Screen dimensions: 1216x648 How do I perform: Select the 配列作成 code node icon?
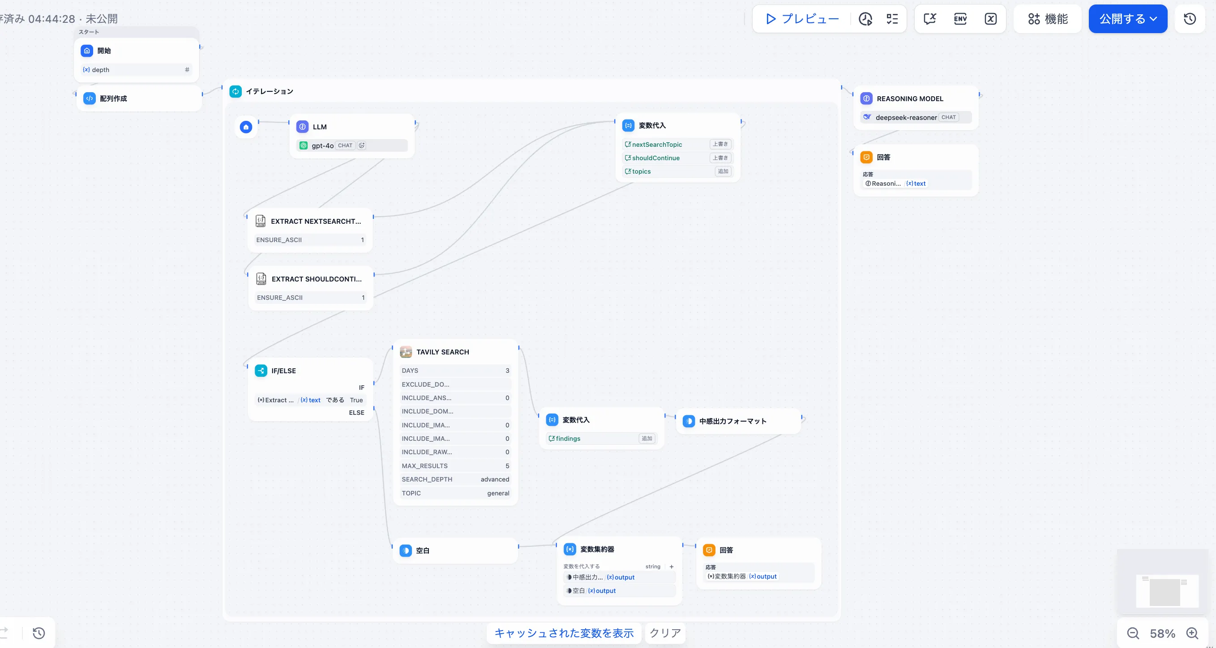[x=89, y=98]
